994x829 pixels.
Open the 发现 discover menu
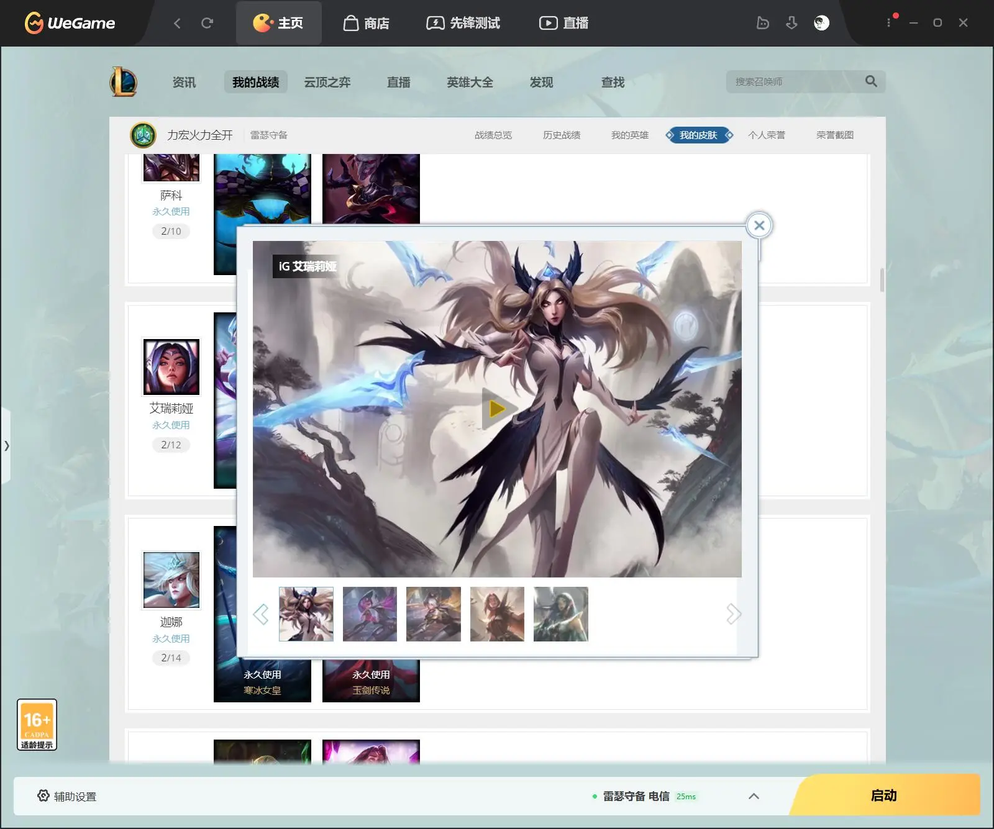(541, 82)
